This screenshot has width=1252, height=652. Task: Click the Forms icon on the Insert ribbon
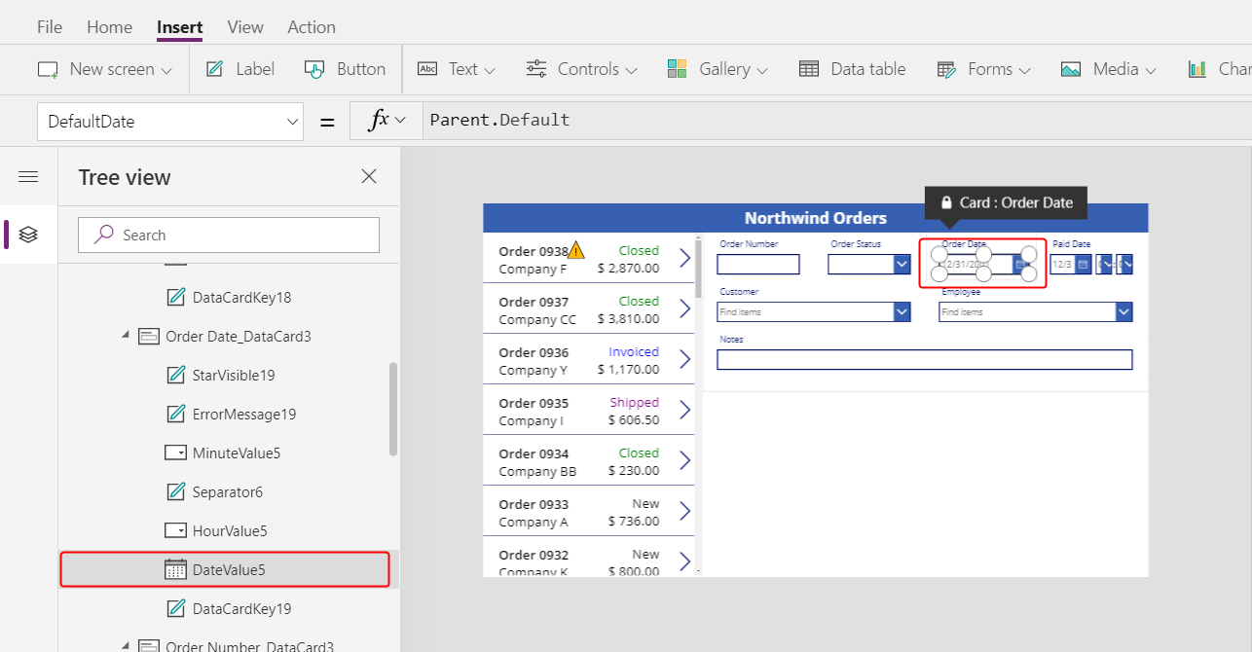[x=945, y=68]
